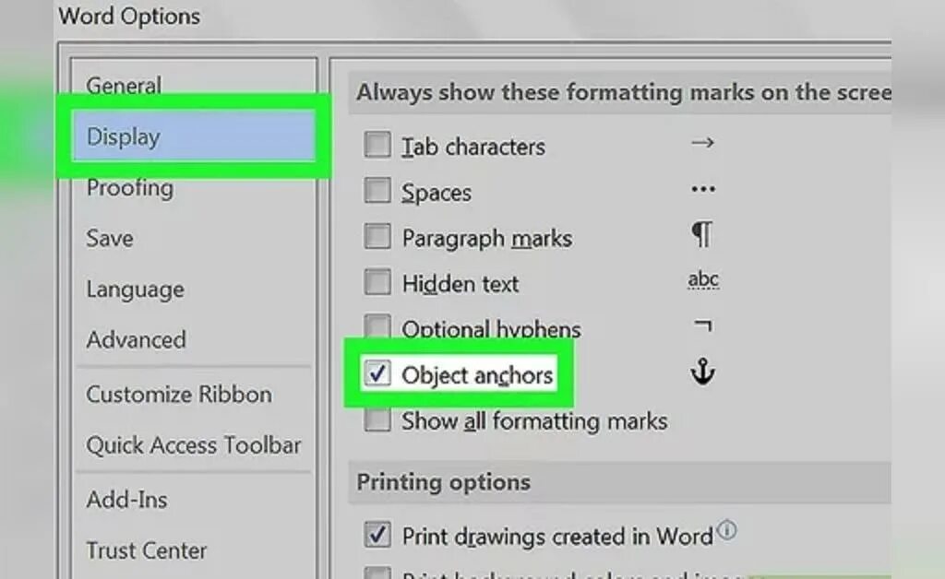
Task: Go to the Add-Ins category
Action: [126, 500]
